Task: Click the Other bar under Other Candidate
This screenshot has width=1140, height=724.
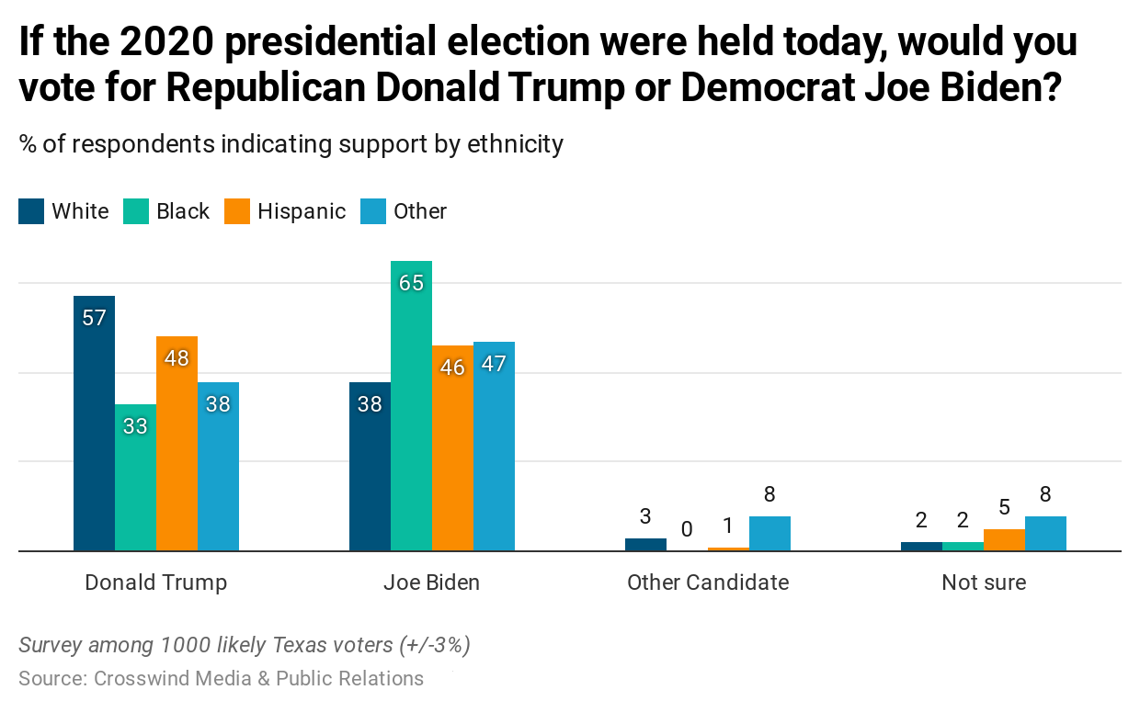Action: tap(769, 534)
